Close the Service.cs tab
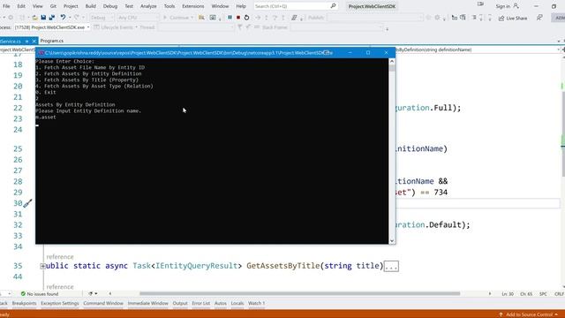The height and width of the screenshot is (318, 565). pyautogui.click(x=34, y=42)
